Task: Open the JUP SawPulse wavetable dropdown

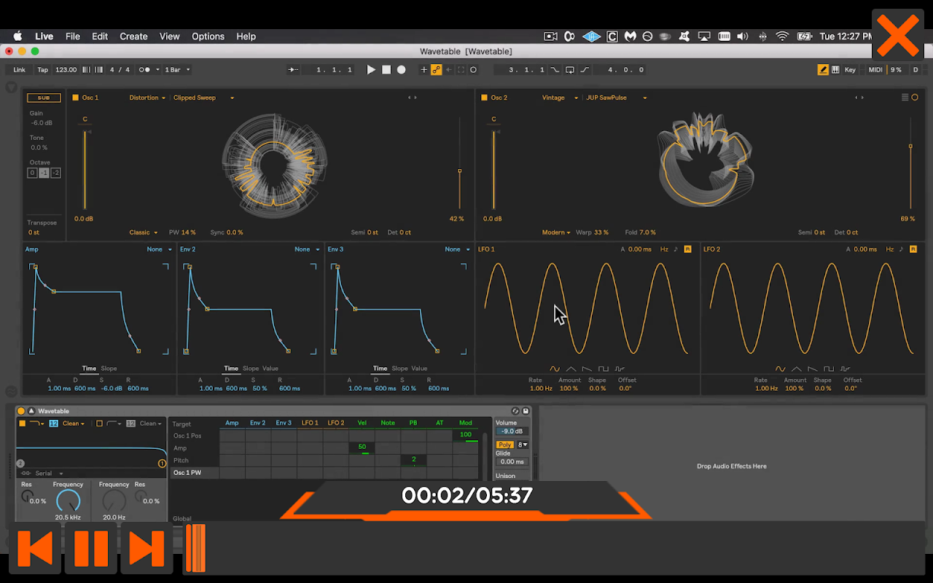Action: pyautogui.click(x=616, y=98)
